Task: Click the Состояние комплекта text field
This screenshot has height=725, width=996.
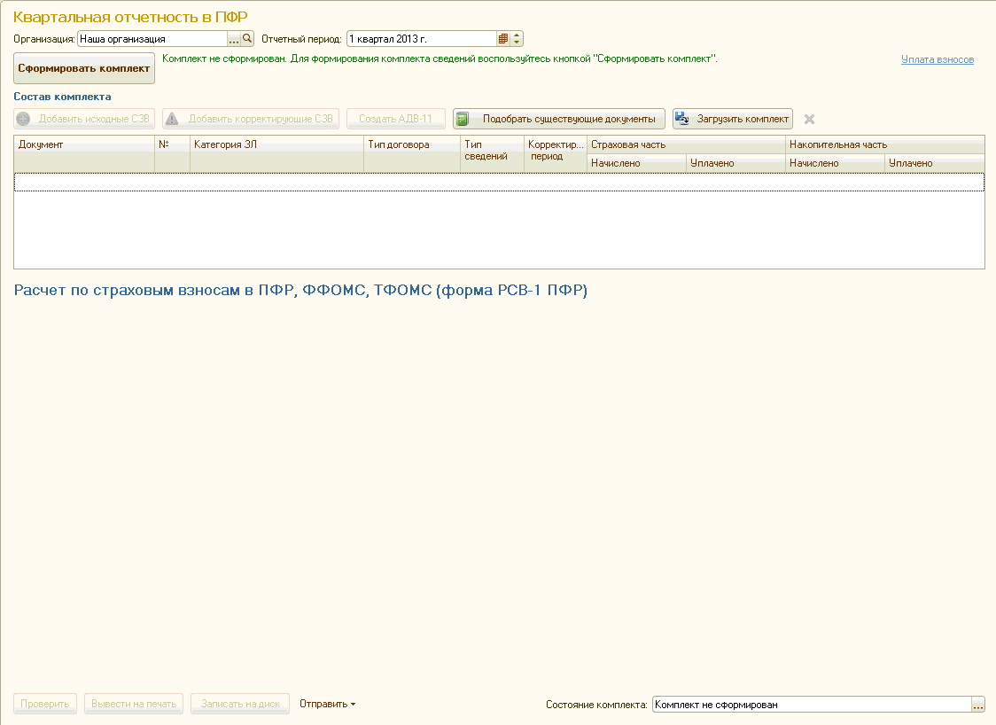Action: [811, 705]
